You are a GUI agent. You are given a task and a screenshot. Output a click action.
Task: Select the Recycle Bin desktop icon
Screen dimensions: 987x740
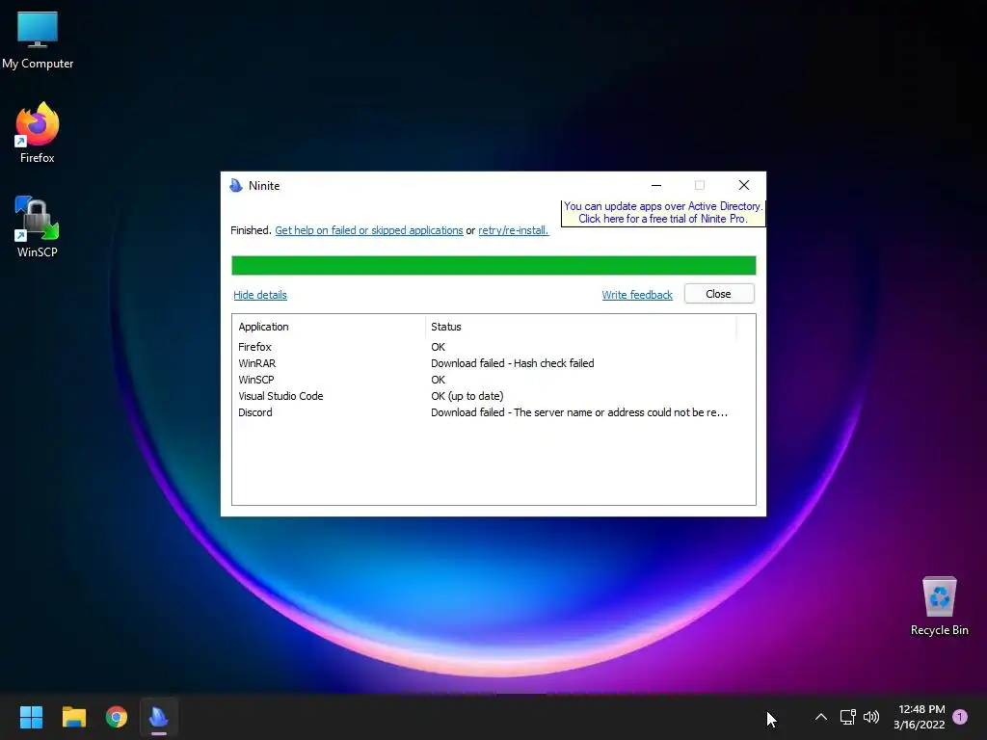click(x=939, y=606)
